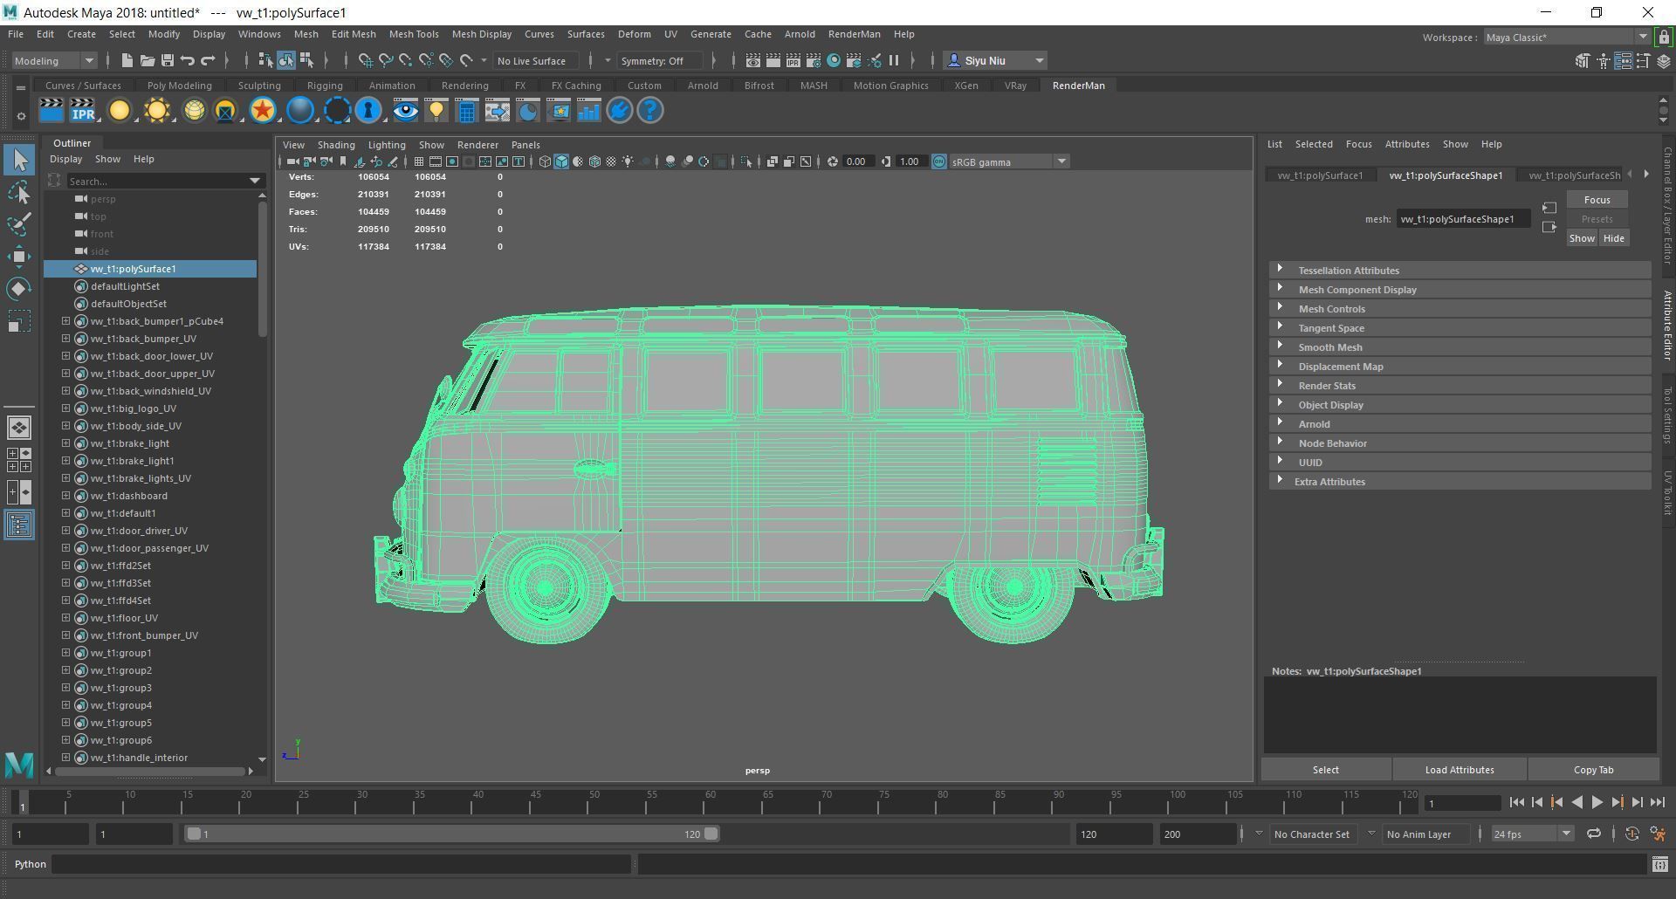Click the Select button at panel bottom

pyautogui.click(x=1325, y=770)
